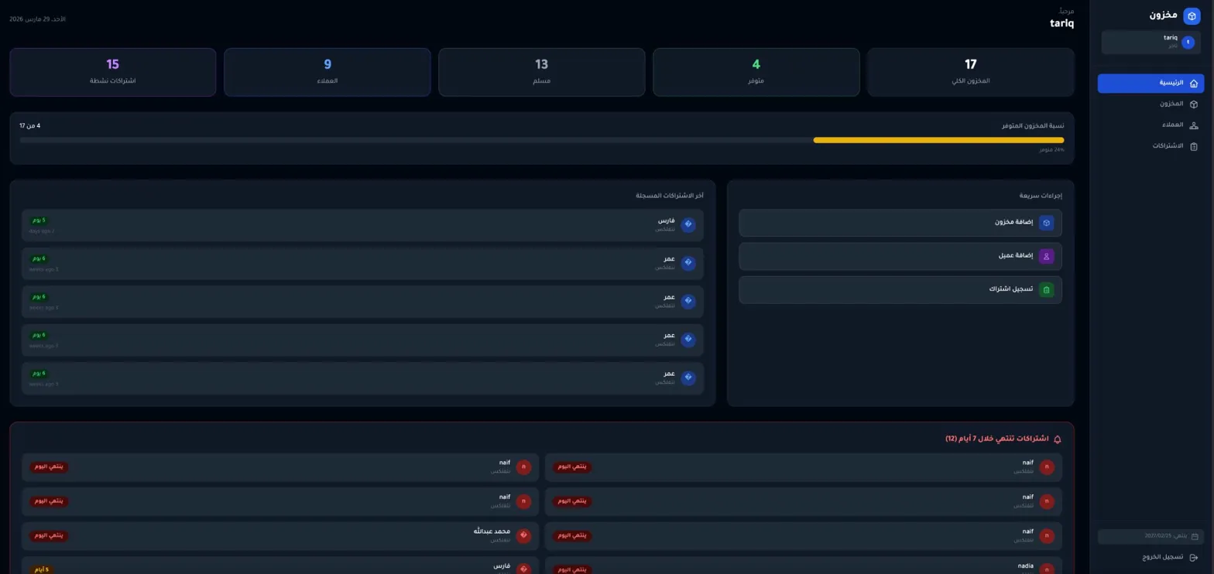Image resolution: width=1214 pixels, height=574 pixels.
Task: Click إضافة مخزون quick action button
Action: point(900,223)
